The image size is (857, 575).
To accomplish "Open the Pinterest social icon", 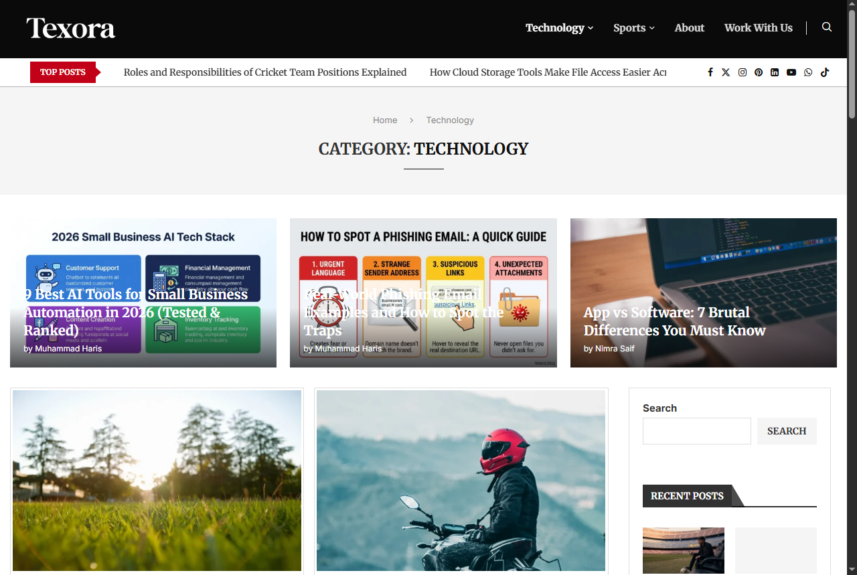I will pyautogui.click(x=759, y=72).
